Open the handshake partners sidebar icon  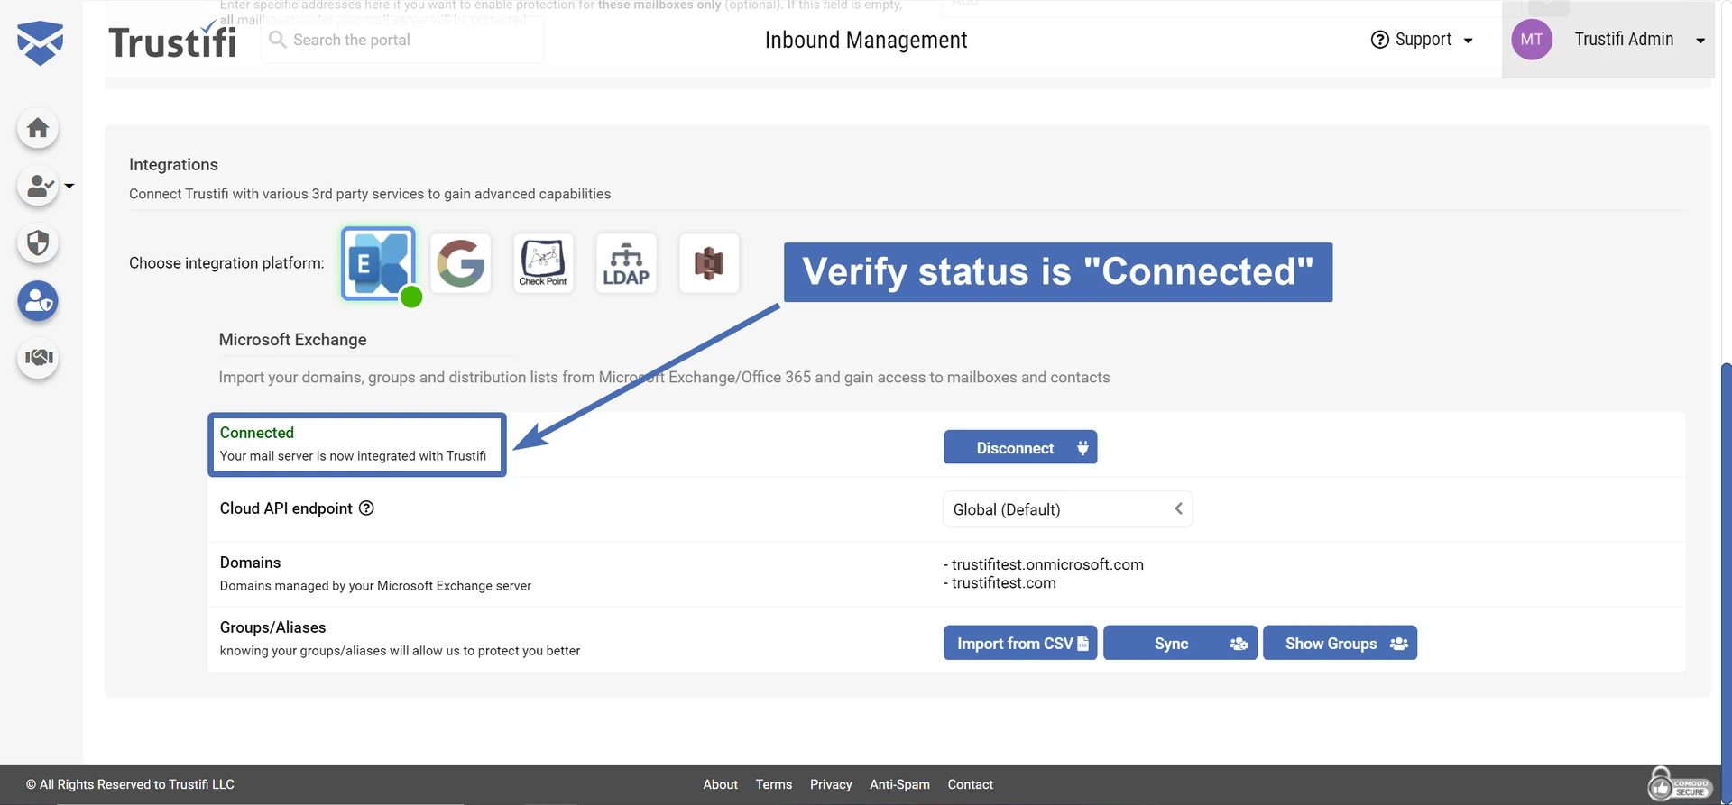point(38,358)
